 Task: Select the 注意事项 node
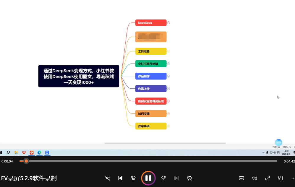tap(151, 126)
